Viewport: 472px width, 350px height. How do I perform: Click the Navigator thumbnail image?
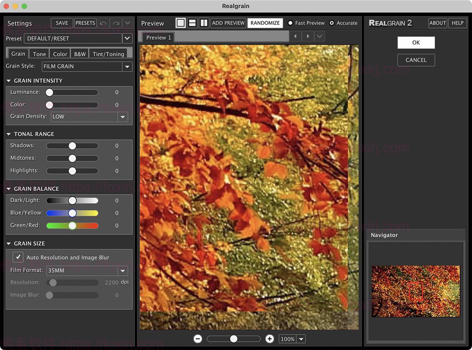tap(416, 291)
